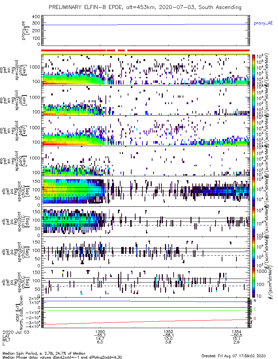Click the Created timestamp in the footer
The width and height of the screenshot is (278, 359).
pos(234,356)
